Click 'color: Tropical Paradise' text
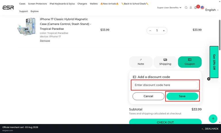Viewport: 221px width, 133px height. point(54,33)
